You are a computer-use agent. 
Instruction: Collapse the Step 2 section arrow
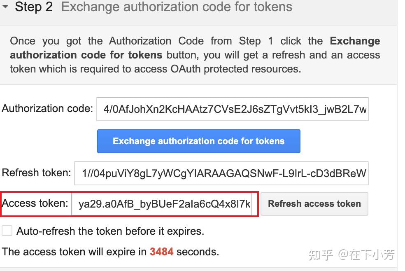pos(5,7)
